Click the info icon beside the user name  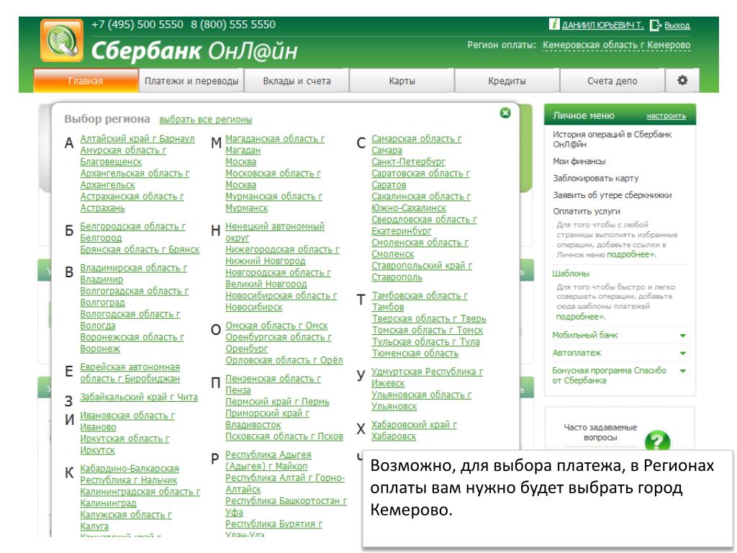(554, 24)
